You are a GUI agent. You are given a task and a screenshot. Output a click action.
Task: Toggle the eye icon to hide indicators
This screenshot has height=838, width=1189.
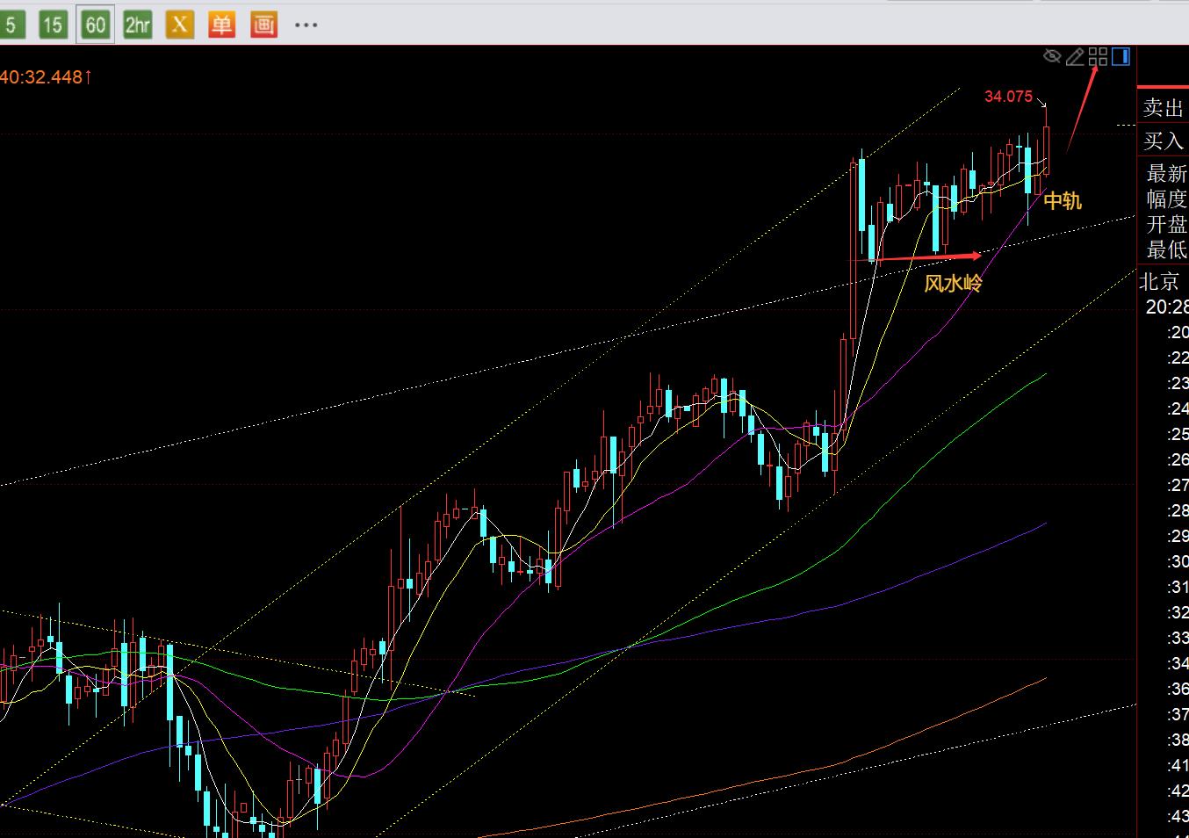(1052, 57)
